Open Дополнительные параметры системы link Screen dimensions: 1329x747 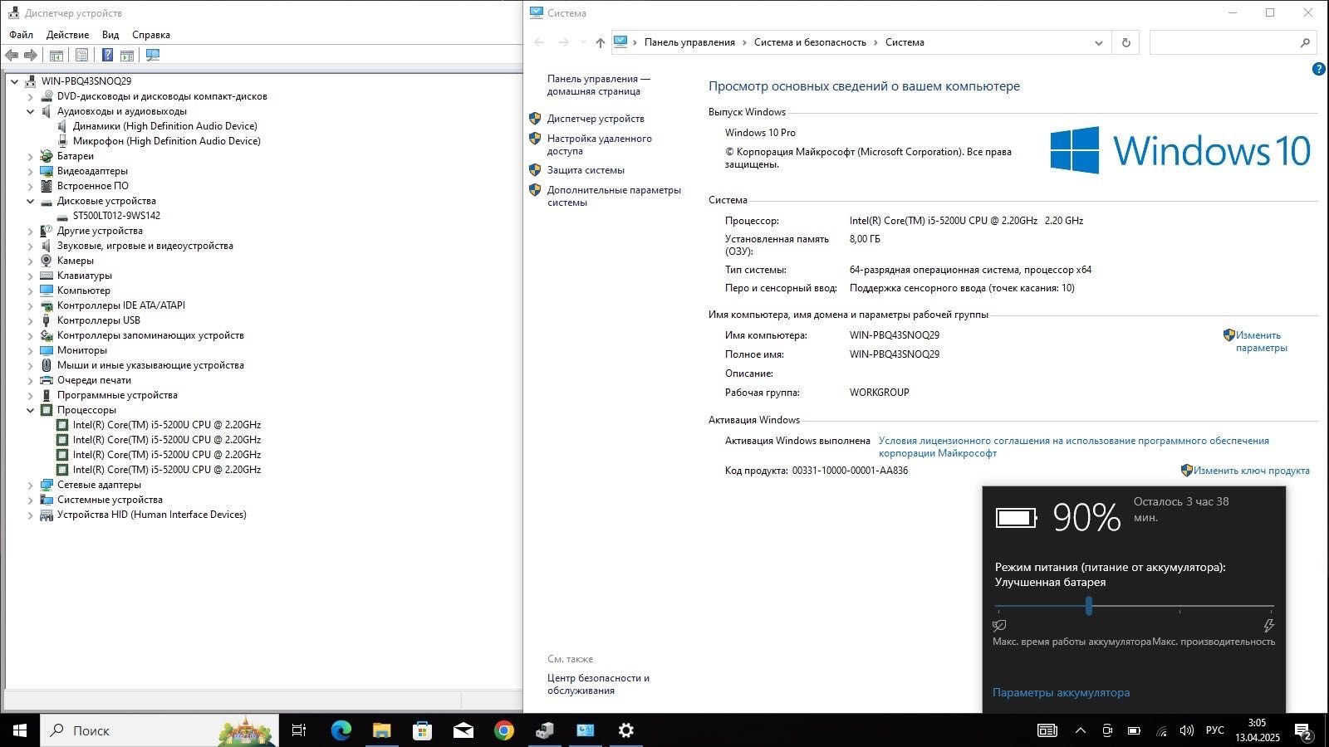pos(614,196)
